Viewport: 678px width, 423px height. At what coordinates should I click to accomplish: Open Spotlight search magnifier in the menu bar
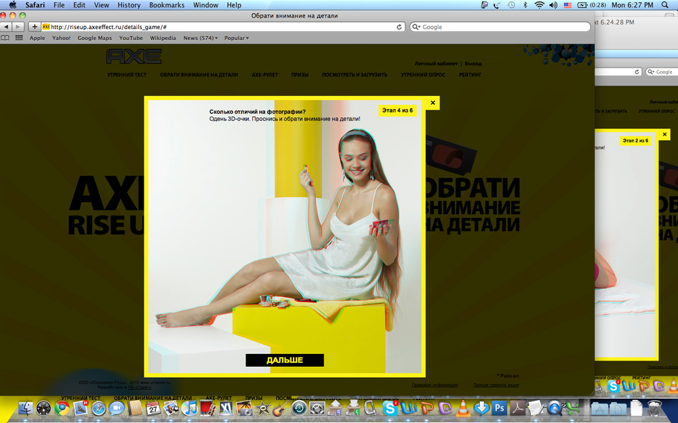[665, 5]
